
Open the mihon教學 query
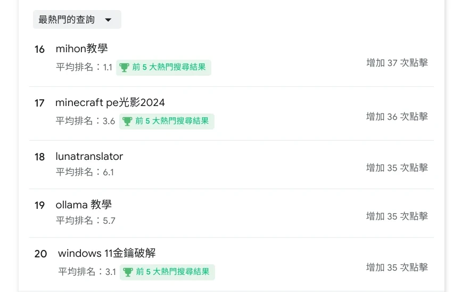pyautogui.click(x=81, y=48)
